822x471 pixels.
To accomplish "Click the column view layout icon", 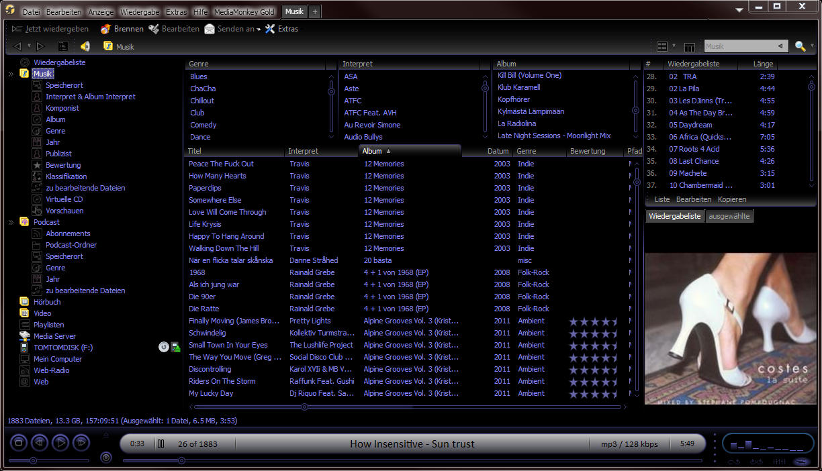I will [x=689, y=46].
